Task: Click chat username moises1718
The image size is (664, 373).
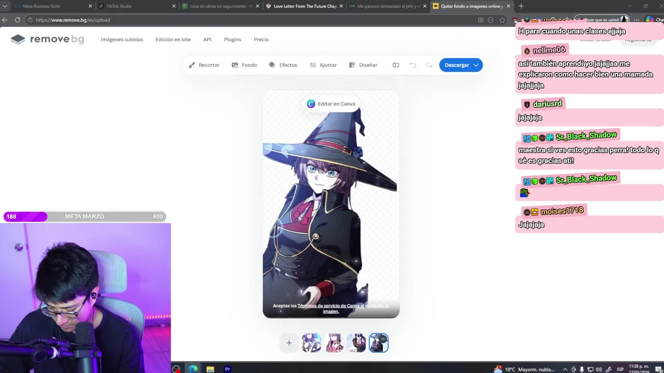Action: point(562,211)
